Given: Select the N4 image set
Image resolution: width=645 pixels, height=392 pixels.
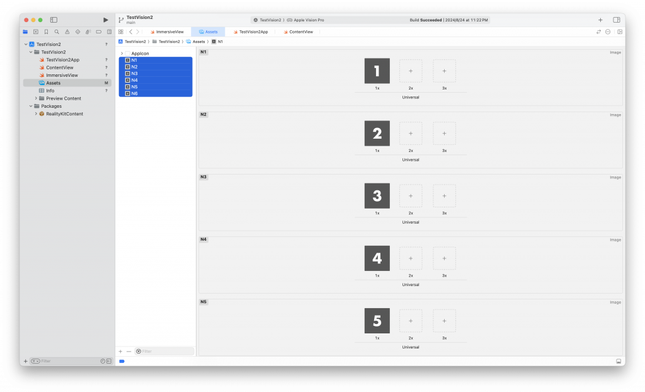Looking at the screenshot, I should coord(156,80).
